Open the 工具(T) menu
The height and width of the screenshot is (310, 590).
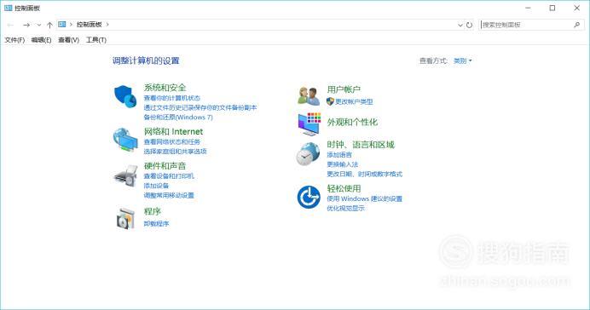coord(96,40)
